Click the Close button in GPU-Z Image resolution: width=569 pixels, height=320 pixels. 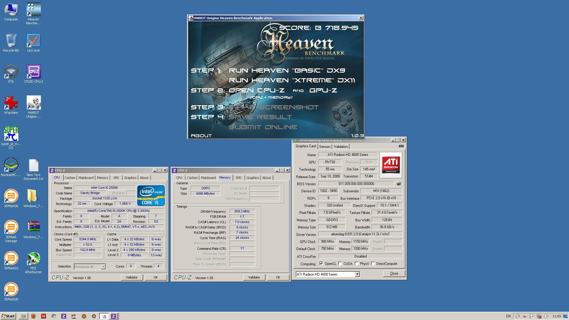394,273
